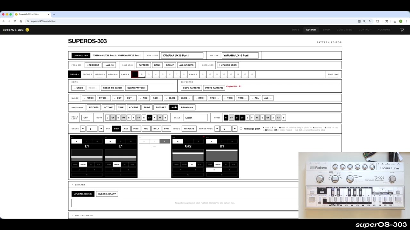Open the shopping cart icon

point(402,30)
